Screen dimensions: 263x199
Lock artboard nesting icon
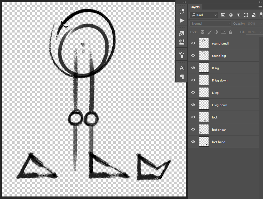pos(223,32)
